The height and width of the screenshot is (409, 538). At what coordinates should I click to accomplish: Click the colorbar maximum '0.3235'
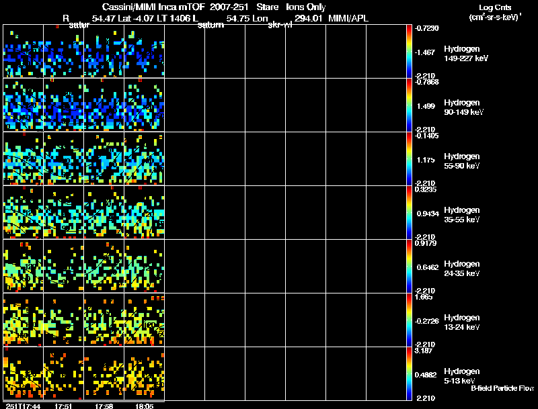pyautogui.click(x=426, y=189)
